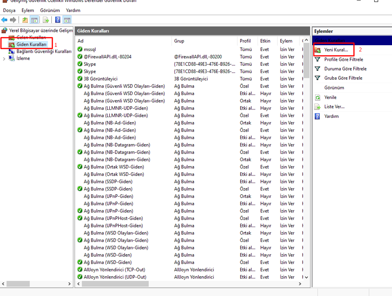Click the Gelen Kuralları tree icon

click(x=12, y=37)
